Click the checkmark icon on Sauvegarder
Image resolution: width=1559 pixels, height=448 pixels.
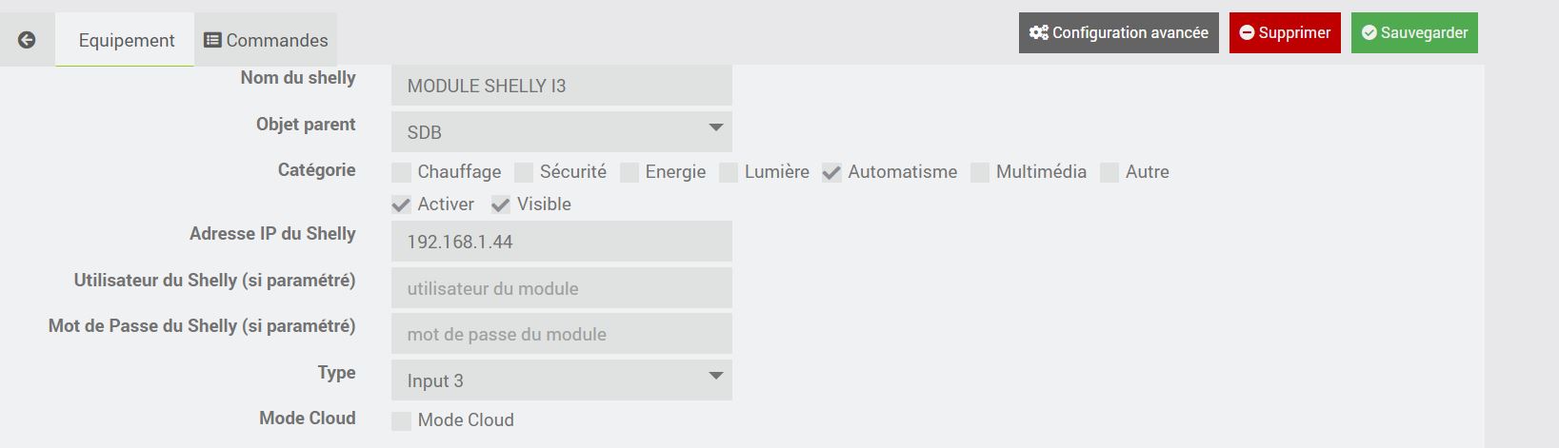click(1369, 32)
